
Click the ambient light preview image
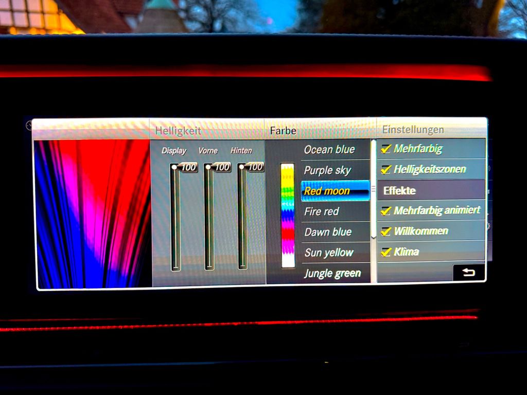(x=93, y=213)
